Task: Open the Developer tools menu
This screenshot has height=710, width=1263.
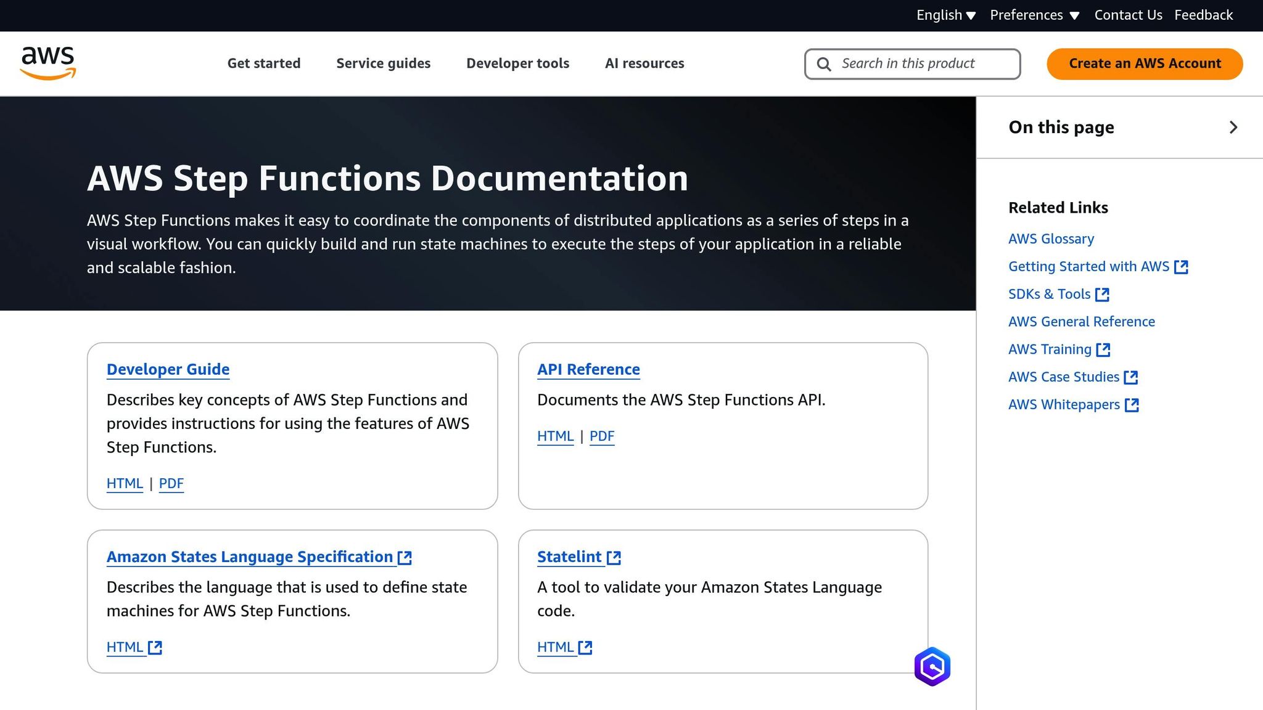Action: click(x=517, y=63)
